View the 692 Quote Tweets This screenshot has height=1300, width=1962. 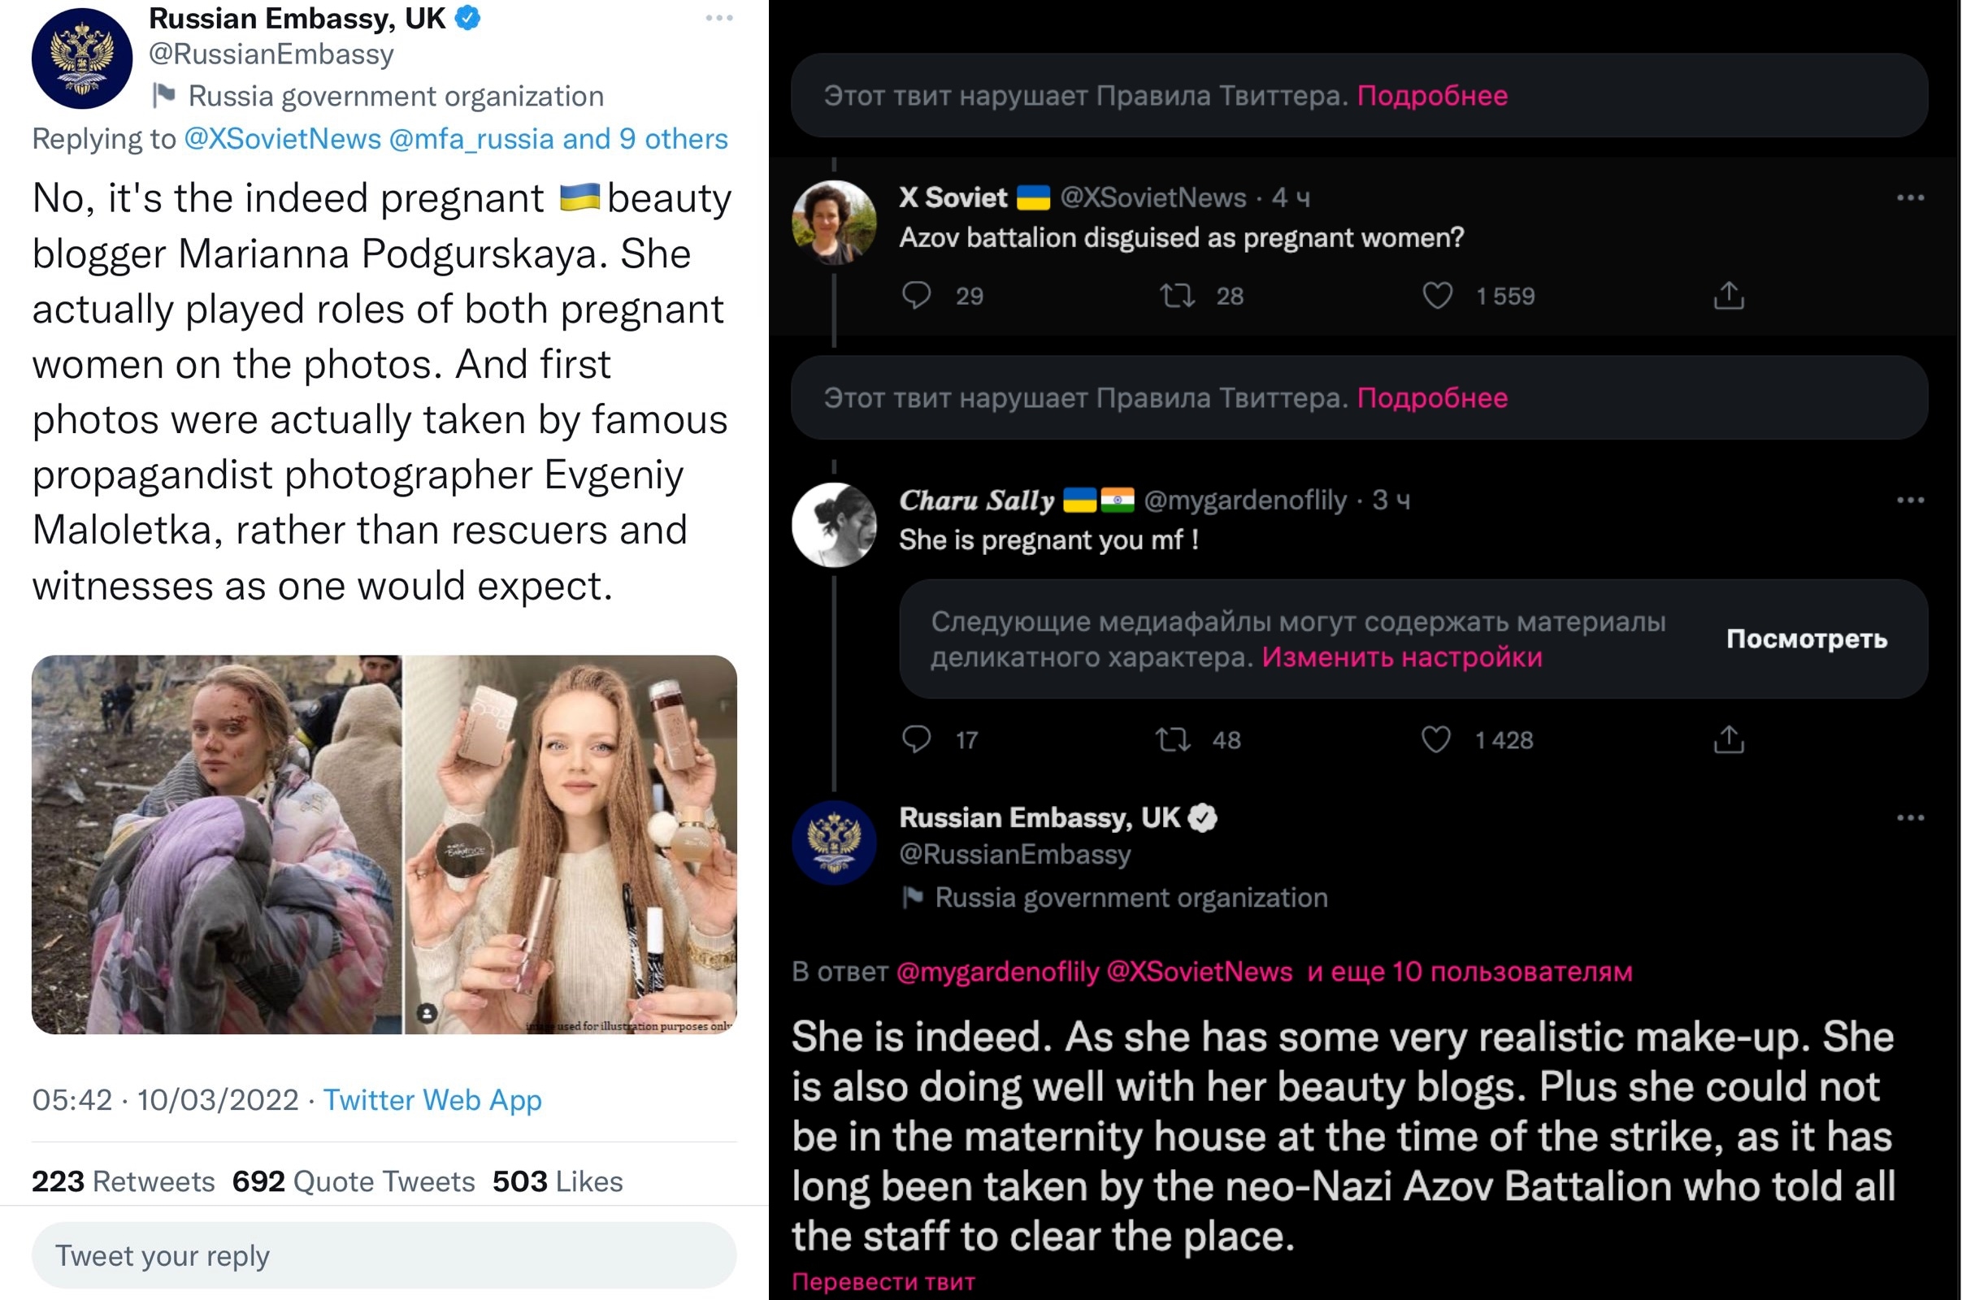click(354, 1181)
